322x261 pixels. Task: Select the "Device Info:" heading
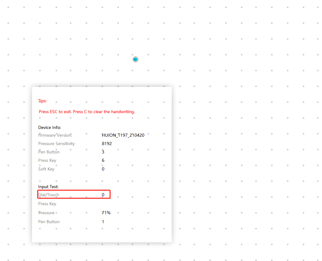(x=49, y=127)
